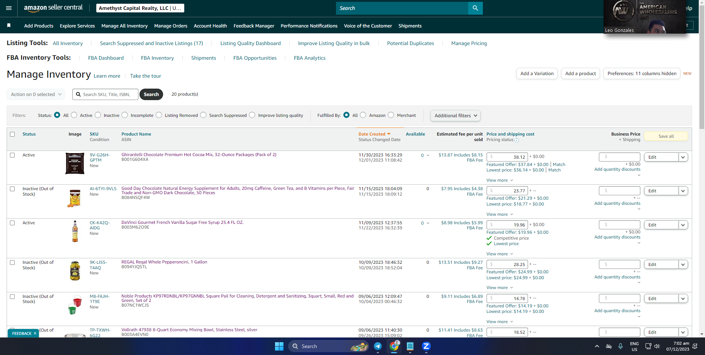Screen dimensions: 705x355
Task: Open Zoom from the taskbar
Action: pyautogui.click(x=426, y=346)
